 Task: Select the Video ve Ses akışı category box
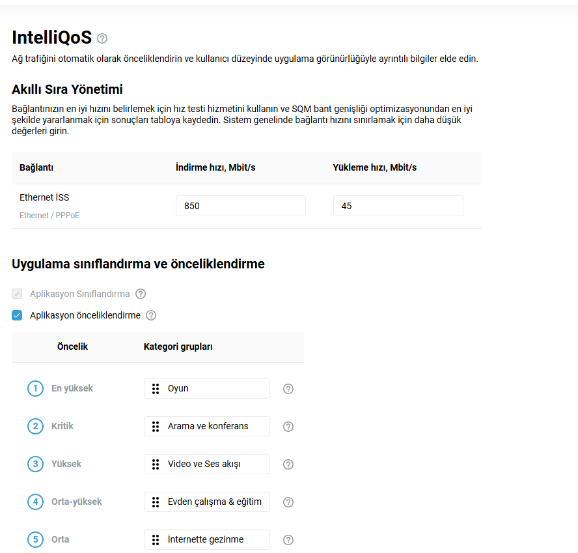click(207, 464)
